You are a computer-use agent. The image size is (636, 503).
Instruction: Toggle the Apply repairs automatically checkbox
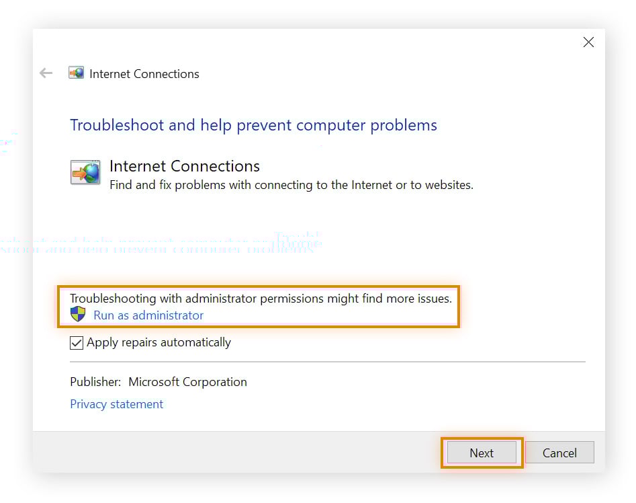tap(76, 342)
